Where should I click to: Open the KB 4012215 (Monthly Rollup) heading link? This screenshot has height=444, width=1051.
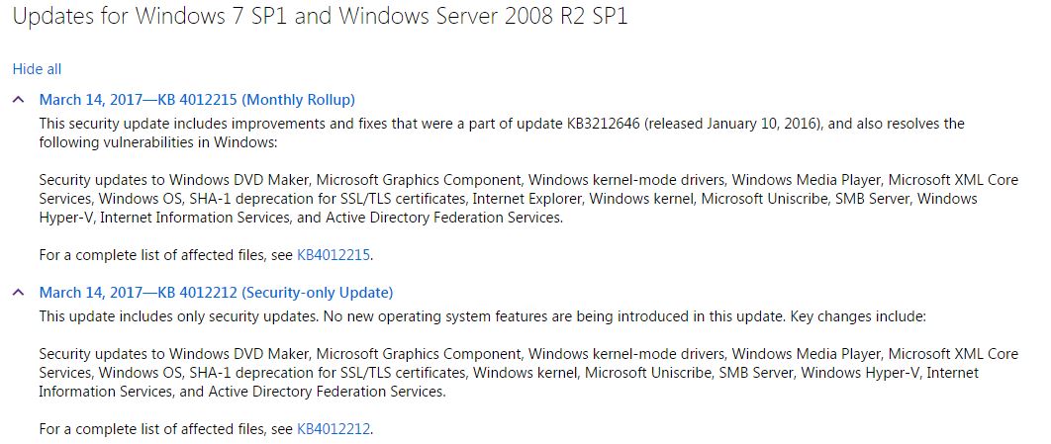197,100
